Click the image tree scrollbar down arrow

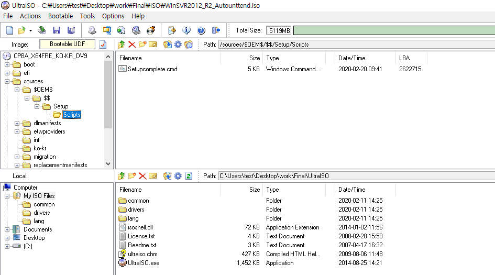[x=108, y=164]
